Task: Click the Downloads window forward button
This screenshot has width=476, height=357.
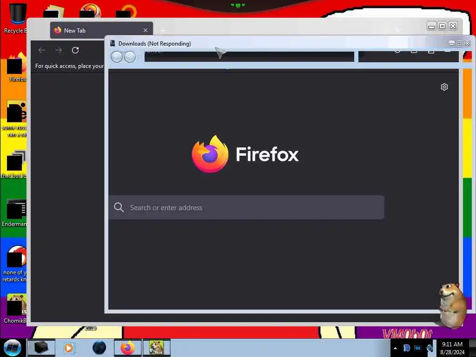Action: tap(130, 57)
